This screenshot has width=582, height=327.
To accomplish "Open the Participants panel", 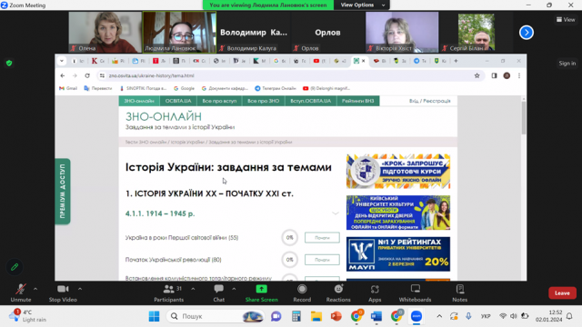I will pyautogui.click(x=169, y=292).
